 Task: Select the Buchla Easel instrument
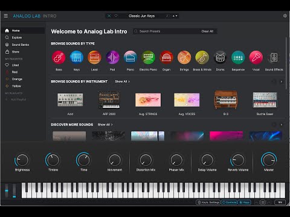(265, 100)
